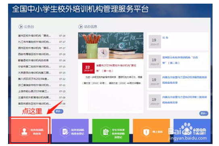The width and height of the screenshot is (219, 146).
Task: Click the stamp icon on the red tile
Action: 24,132
